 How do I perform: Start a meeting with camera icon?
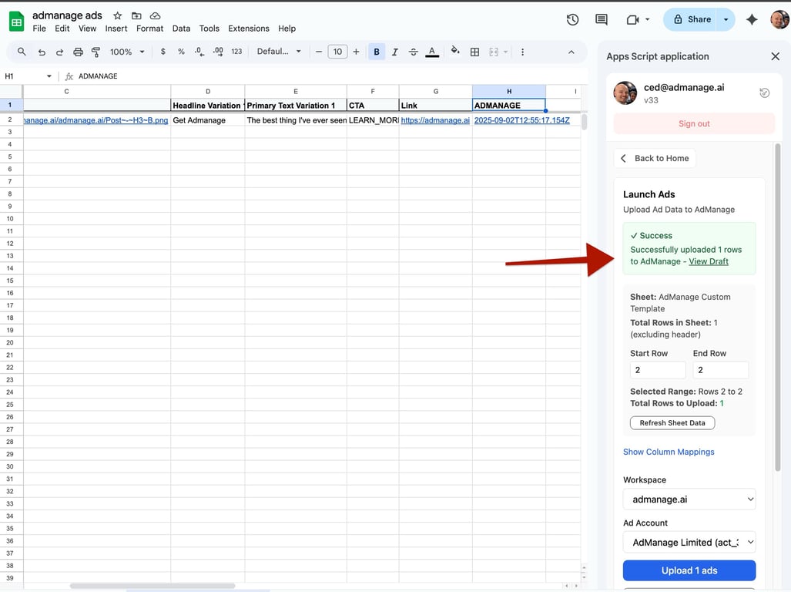[x=632, y=20]
